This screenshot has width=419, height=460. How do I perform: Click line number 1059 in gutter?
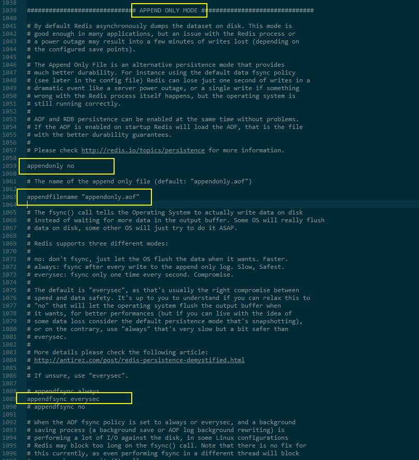pos(9,166)
